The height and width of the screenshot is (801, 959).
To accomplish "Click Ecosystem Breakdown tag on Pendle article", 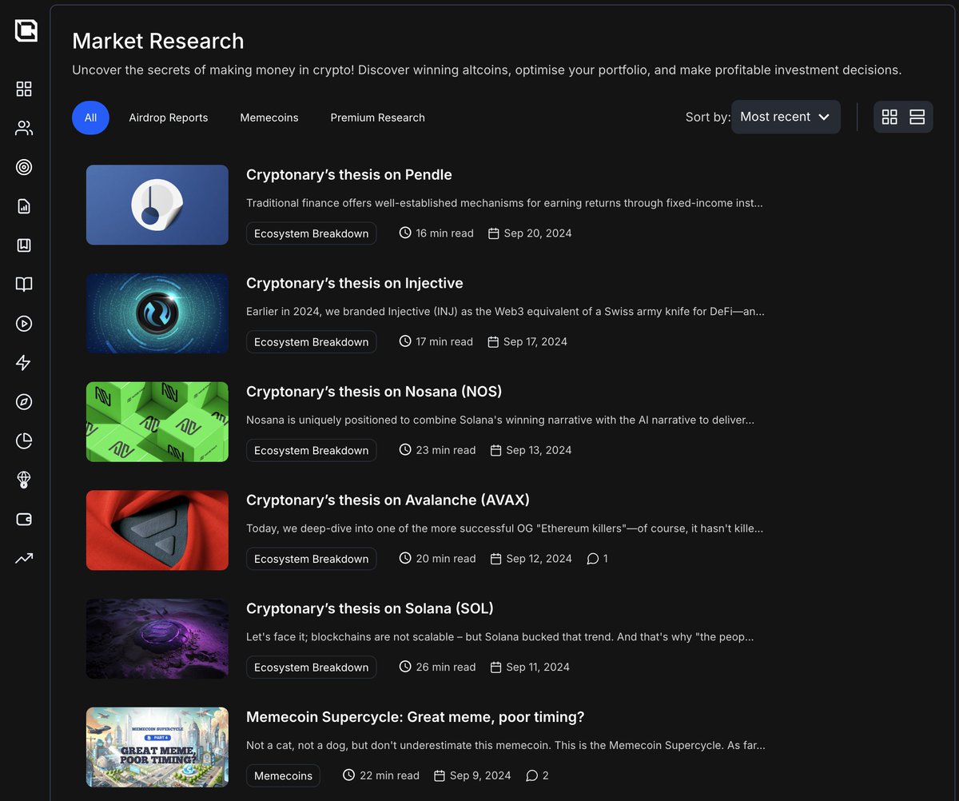I will click(x=312, y=233).
